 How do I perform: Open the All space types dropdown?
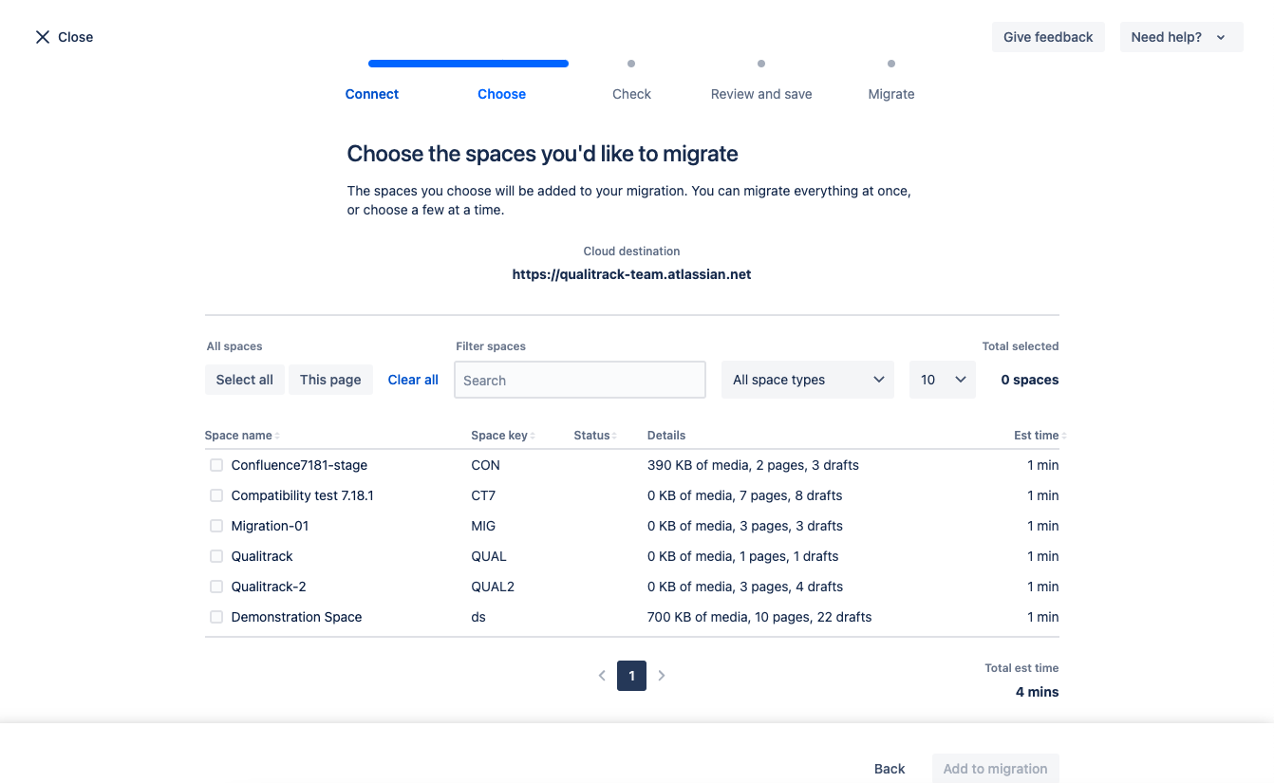807,380
